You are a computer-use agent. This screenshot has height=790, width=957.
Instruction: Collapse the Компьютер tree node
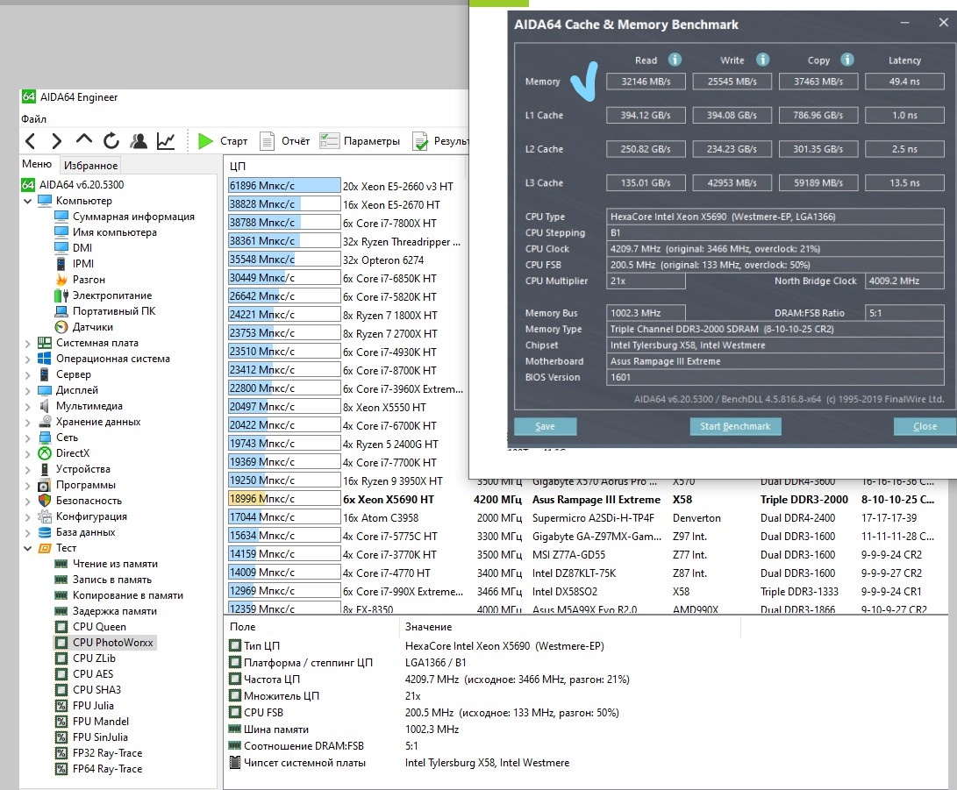pyautogui.click(x=27, y=201)
